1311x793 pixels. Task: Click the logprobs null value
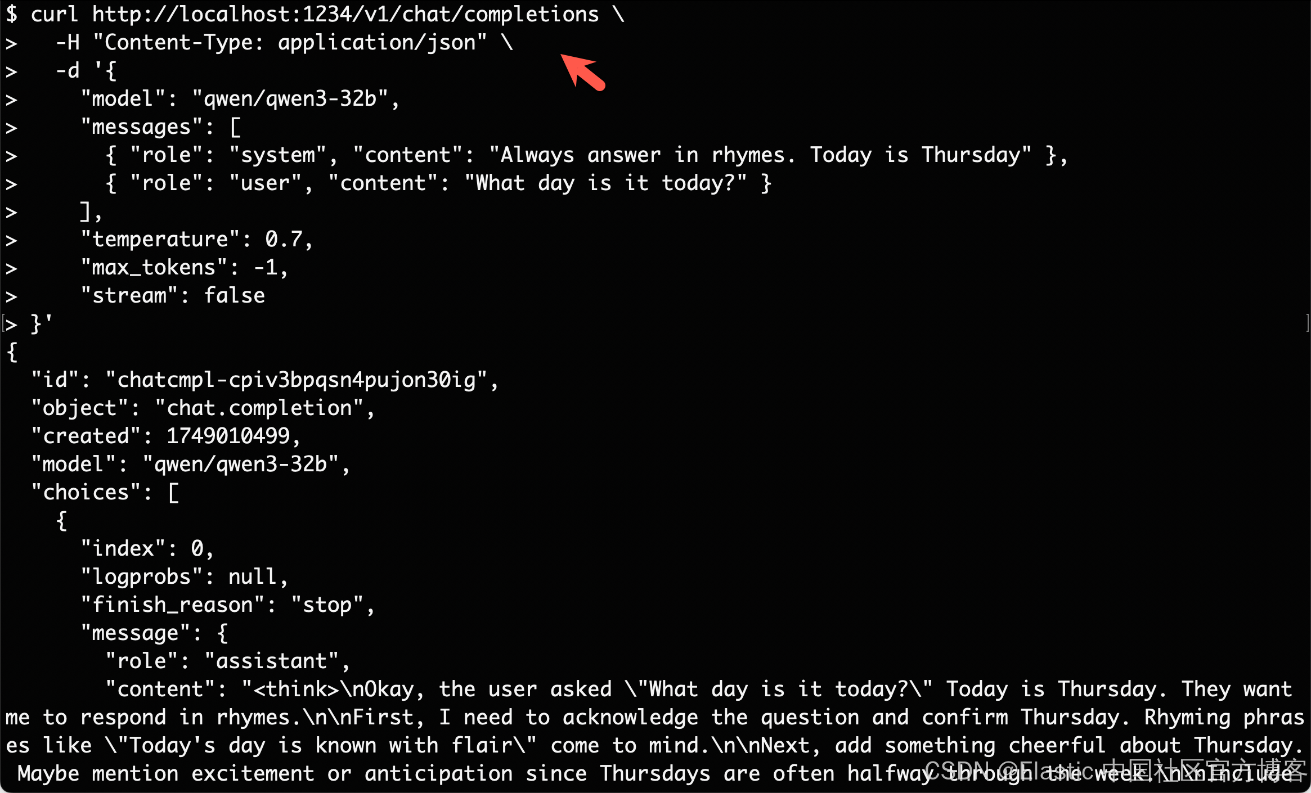(253, 576)
